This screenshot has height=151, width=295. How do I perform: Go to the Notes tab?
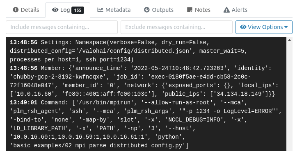tap(199, 10)
